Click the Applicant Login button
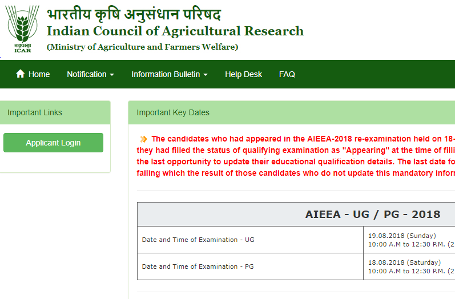 click(x=54, y=143)
